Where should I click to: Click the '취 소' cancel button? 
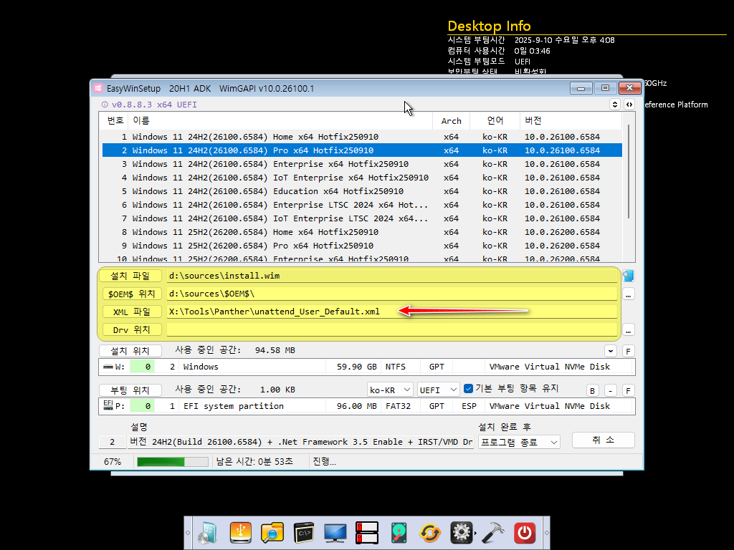[x=603, y=440]
